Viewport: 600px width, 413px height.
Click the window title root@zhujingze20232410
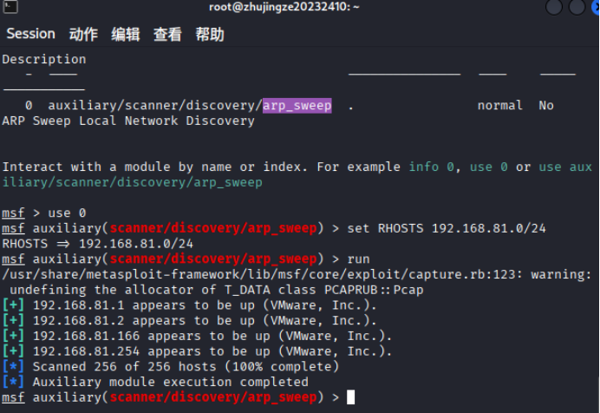click(284, 6)
